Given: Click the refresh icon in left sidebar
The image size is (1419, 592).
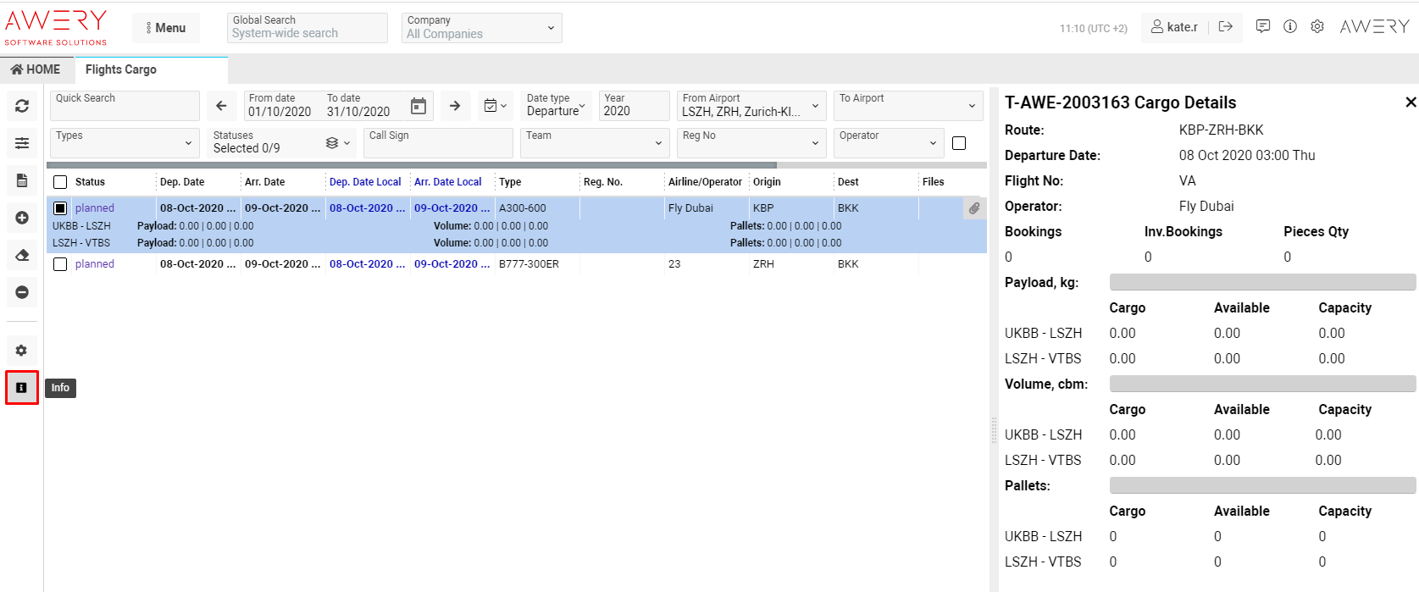Looking at the screenshot, I should pyautogui.click(x=22, y=106).
